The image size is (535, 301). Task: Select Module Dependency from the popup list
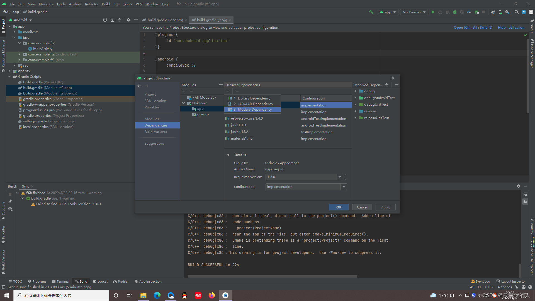pyautogui.click(x=254, y=110)
